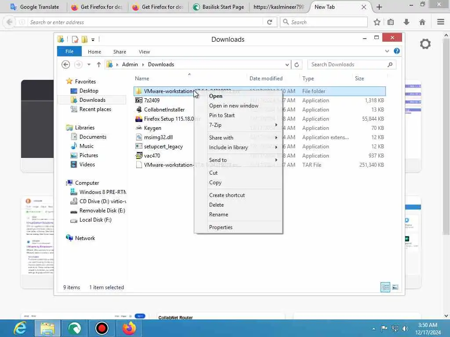The image size is (450, 337).
Task: Select the 7z2409 application file
Action: point(152,100)
